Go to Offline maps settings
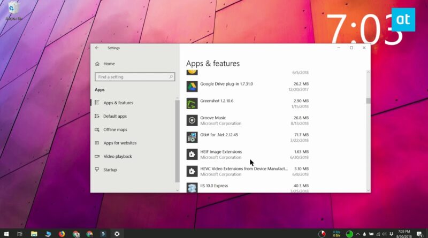 [x=115, y=129]
